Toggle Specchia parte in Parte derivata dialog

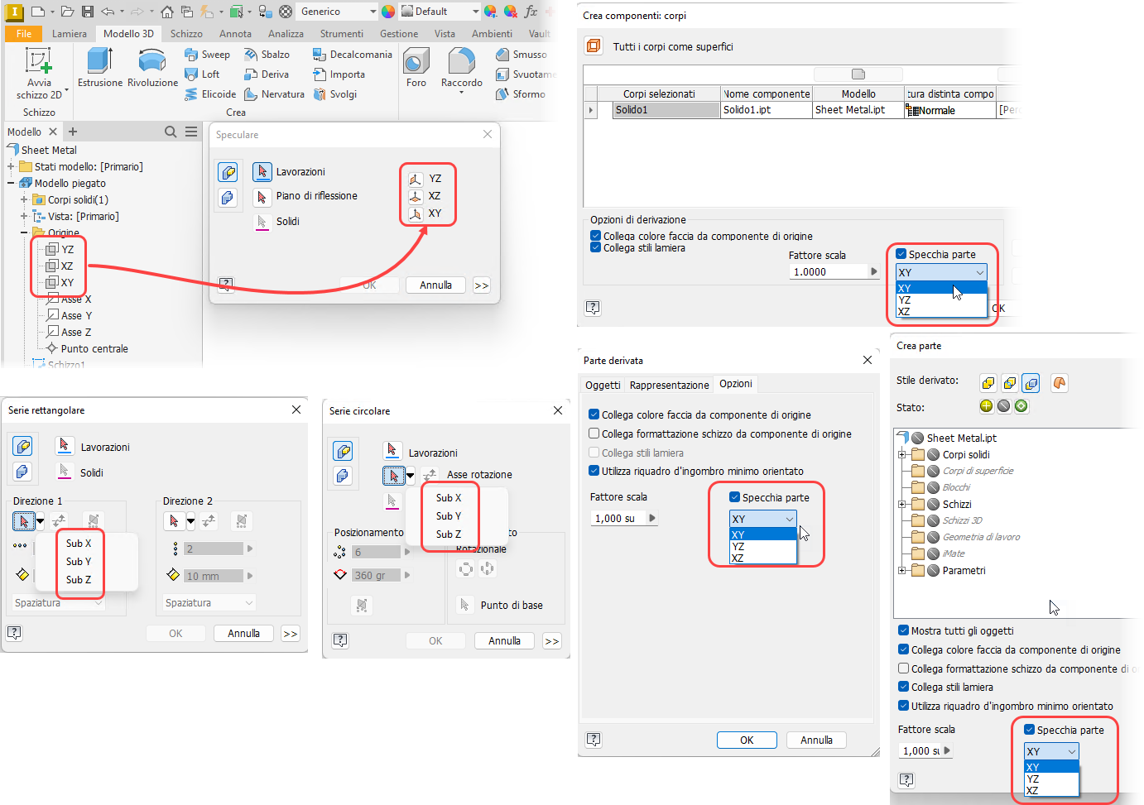tap(734, 497)
